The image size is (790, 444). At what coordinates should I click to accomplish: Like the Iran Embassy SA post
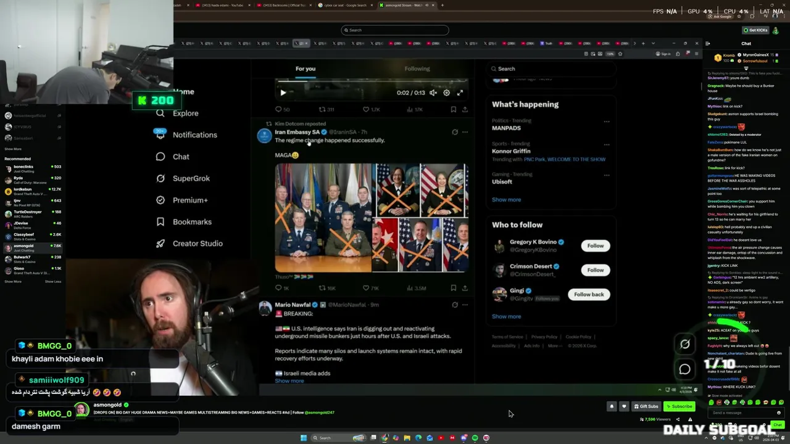click(x=370, y=288)
